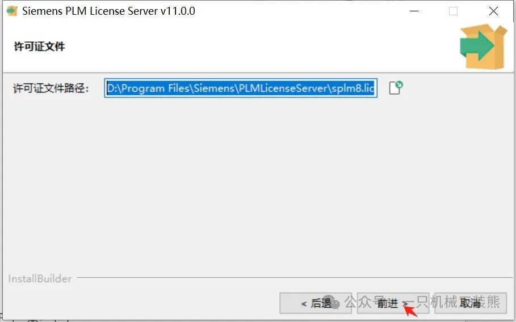The height and width of the screenshot is (322, 516).
Task: Click the Siemens PLM title bar app icon
Action: pyautogui.click(x=12, y=11)
